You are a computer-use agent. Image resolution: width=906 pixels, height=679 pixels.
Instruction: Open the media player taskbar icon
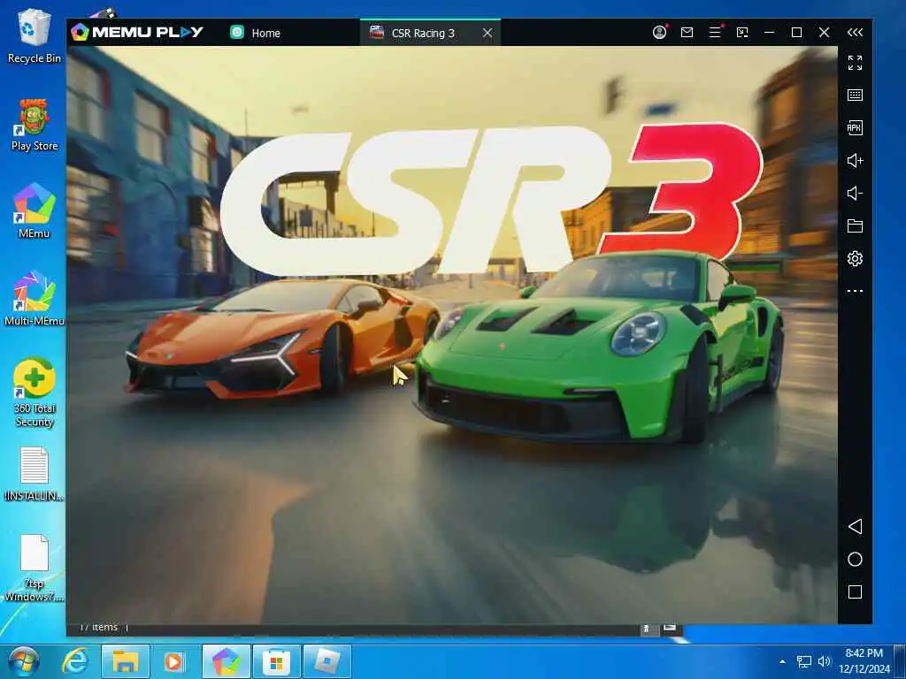(x=173, y=661)
